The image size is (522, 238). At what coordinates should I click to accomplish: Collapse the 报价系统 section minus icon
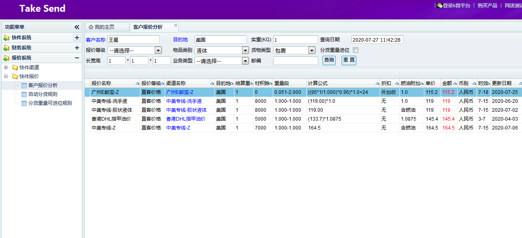[77, 58]
